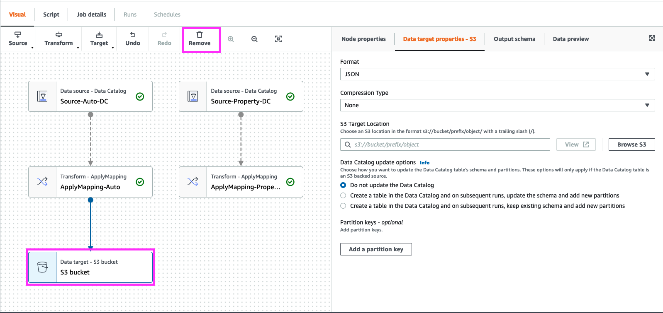Switch to the Script tab
Viewport: 663px width, 313px height.
click(51, 14)
